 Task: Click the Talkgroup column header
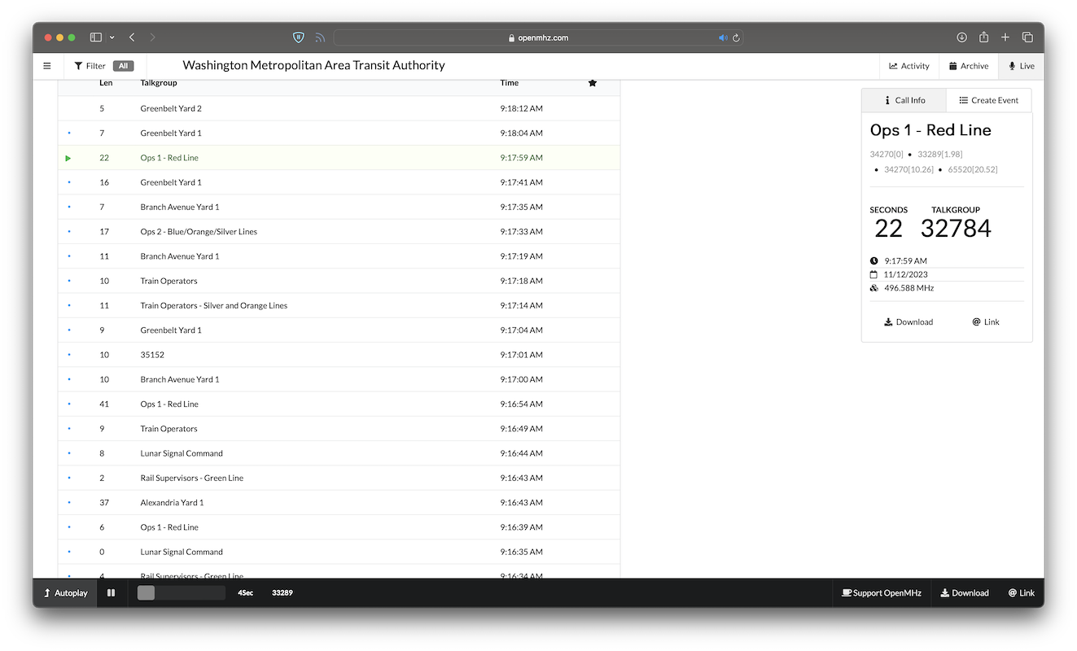159,83
